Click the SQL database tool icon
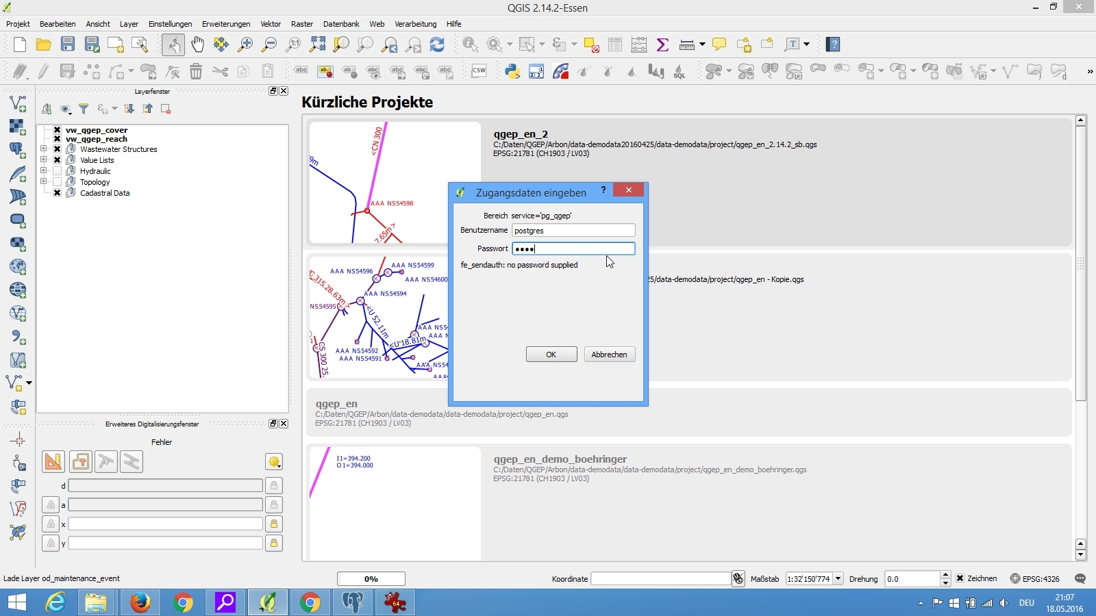1096x616 pixels. (x=680, y=71)
